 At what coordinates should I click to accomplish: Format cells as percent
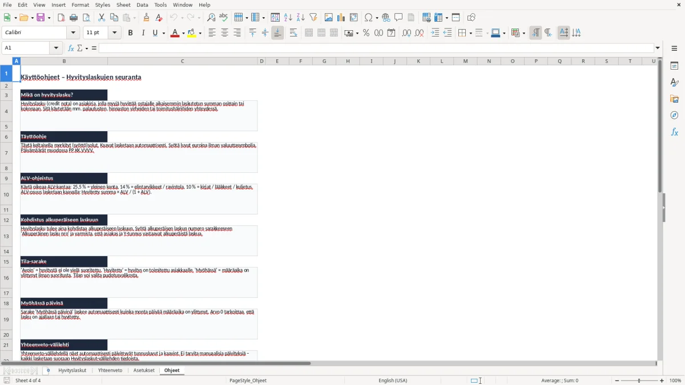pos(366,33)
